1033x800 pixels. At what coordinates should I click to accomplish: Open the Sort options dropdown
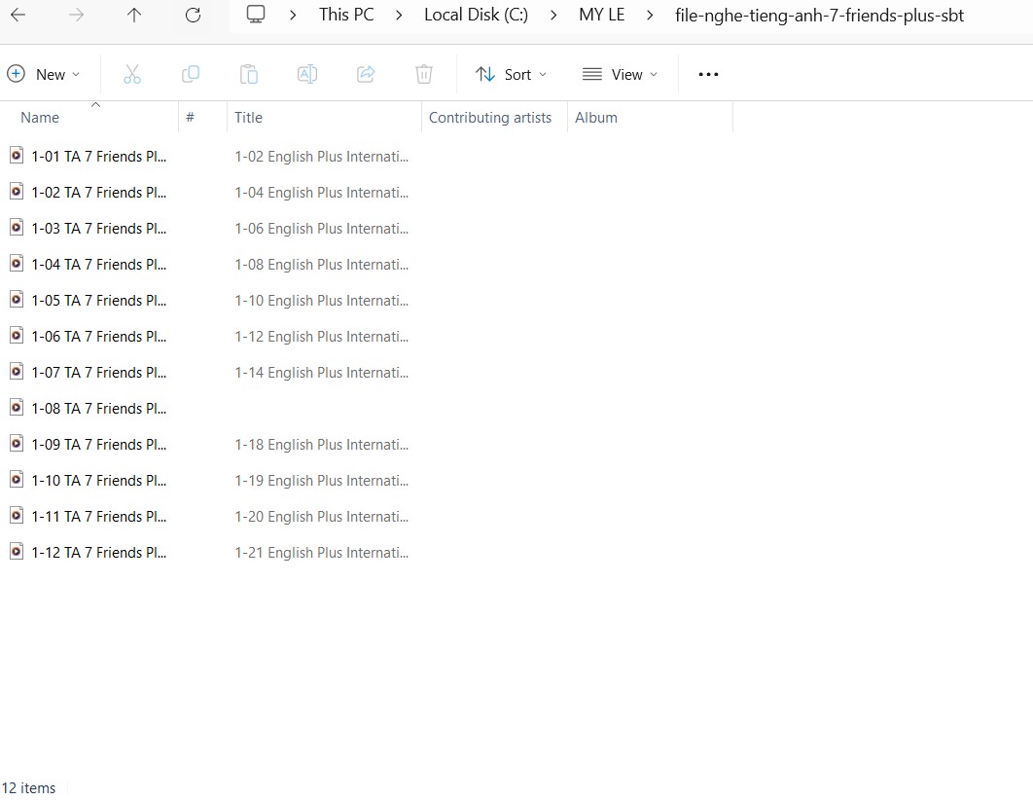[511, 74]
